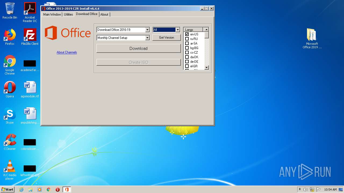Open the Recycle Bin desktop icon
The image size is (344, 193).
[10, 11]
